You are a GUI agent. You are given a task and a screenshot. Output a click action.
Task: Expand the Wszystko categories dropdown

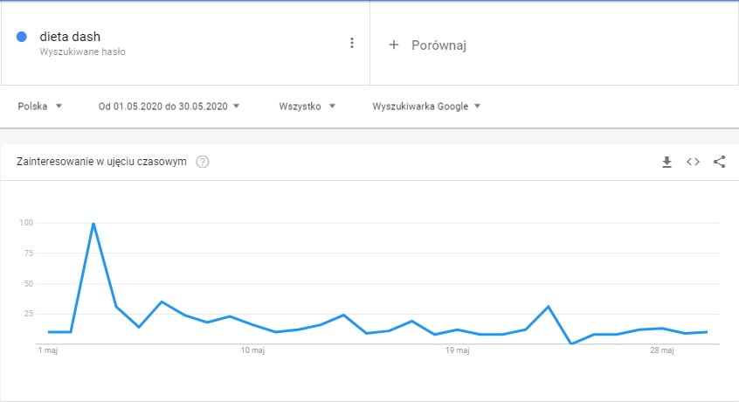307,106
